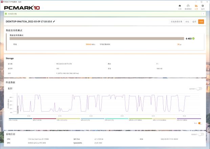Click the PCMark 10 logo
The image size is (210, 149).
pos(22,8)
